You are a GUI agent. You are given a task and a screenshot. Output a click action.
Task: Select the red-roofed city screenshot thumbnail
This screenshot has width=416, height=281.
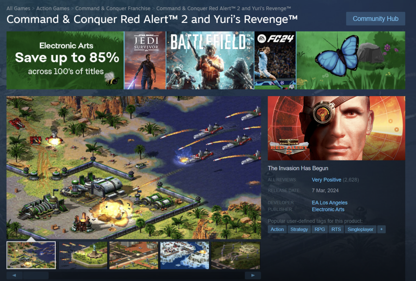[134, 255]
